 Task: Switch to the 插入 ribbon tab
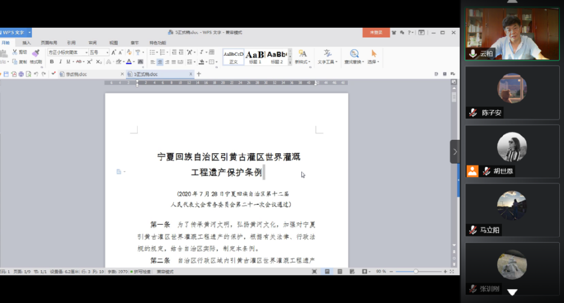coord(26,43)
